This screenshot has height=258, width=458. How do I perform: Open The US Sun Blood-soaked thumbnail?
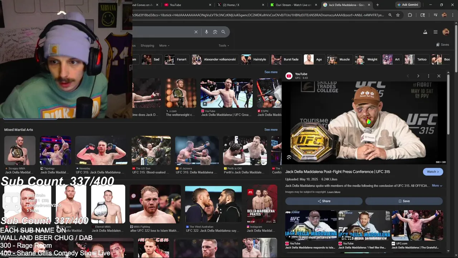[x=151, y=150]
